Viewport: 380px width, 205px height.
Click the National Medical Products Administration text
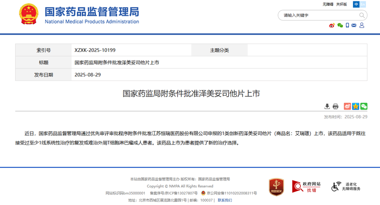[x=92, y=22]
